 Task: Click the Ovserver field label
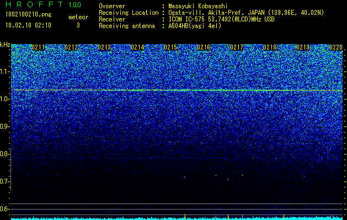pyautogui.click(x=112, y=6)
